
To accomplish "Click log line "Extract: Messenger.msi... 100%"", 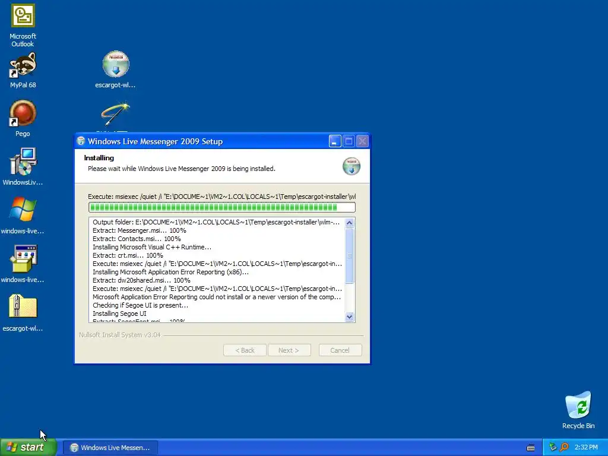I will (139, 230).
